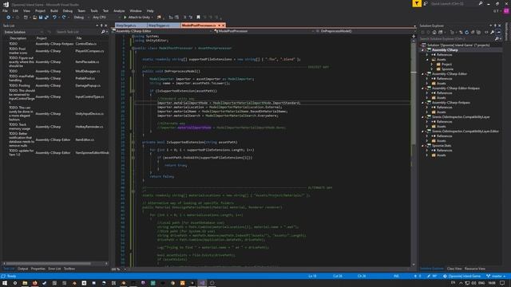
Task: Open the File menu
Action: coord(5,10)
